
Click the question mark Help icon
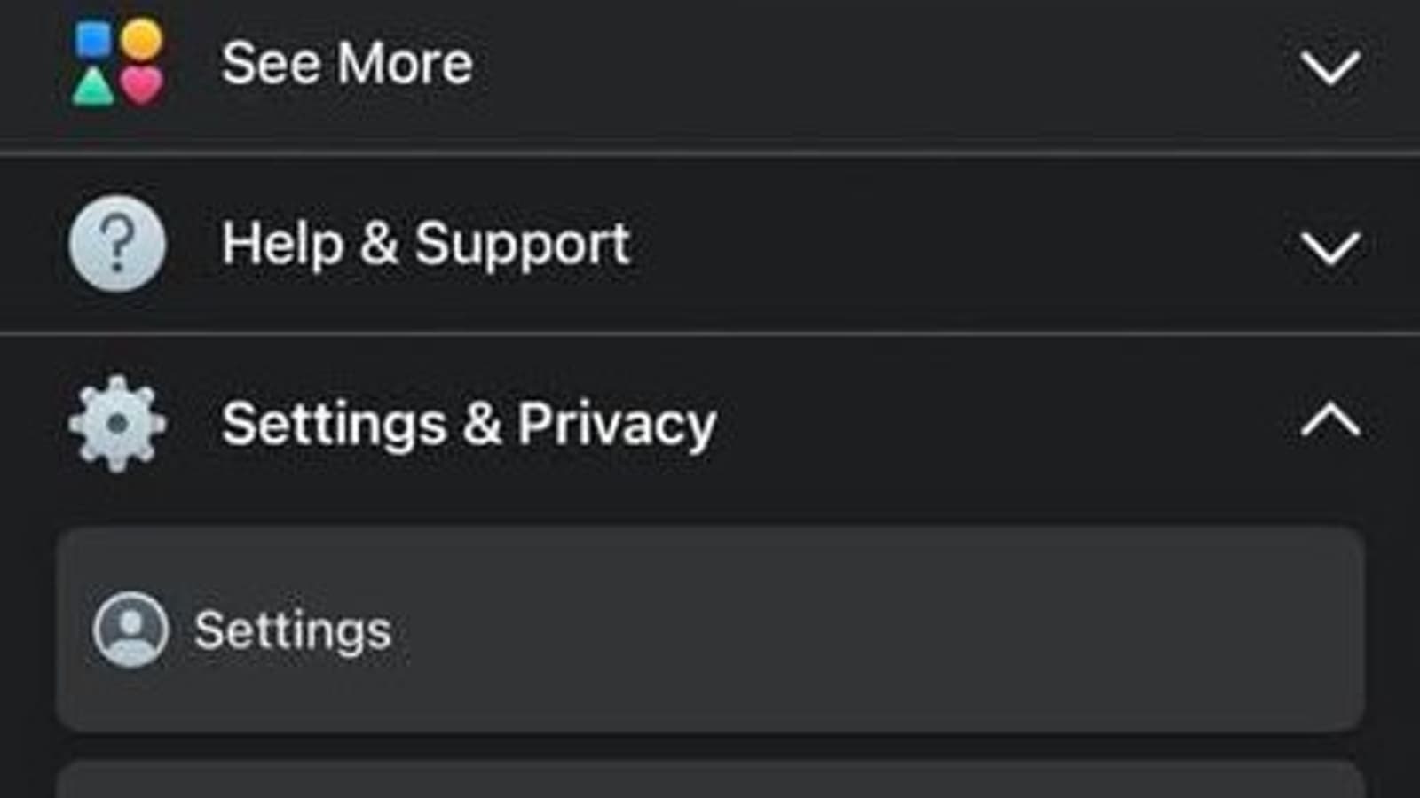117,244
